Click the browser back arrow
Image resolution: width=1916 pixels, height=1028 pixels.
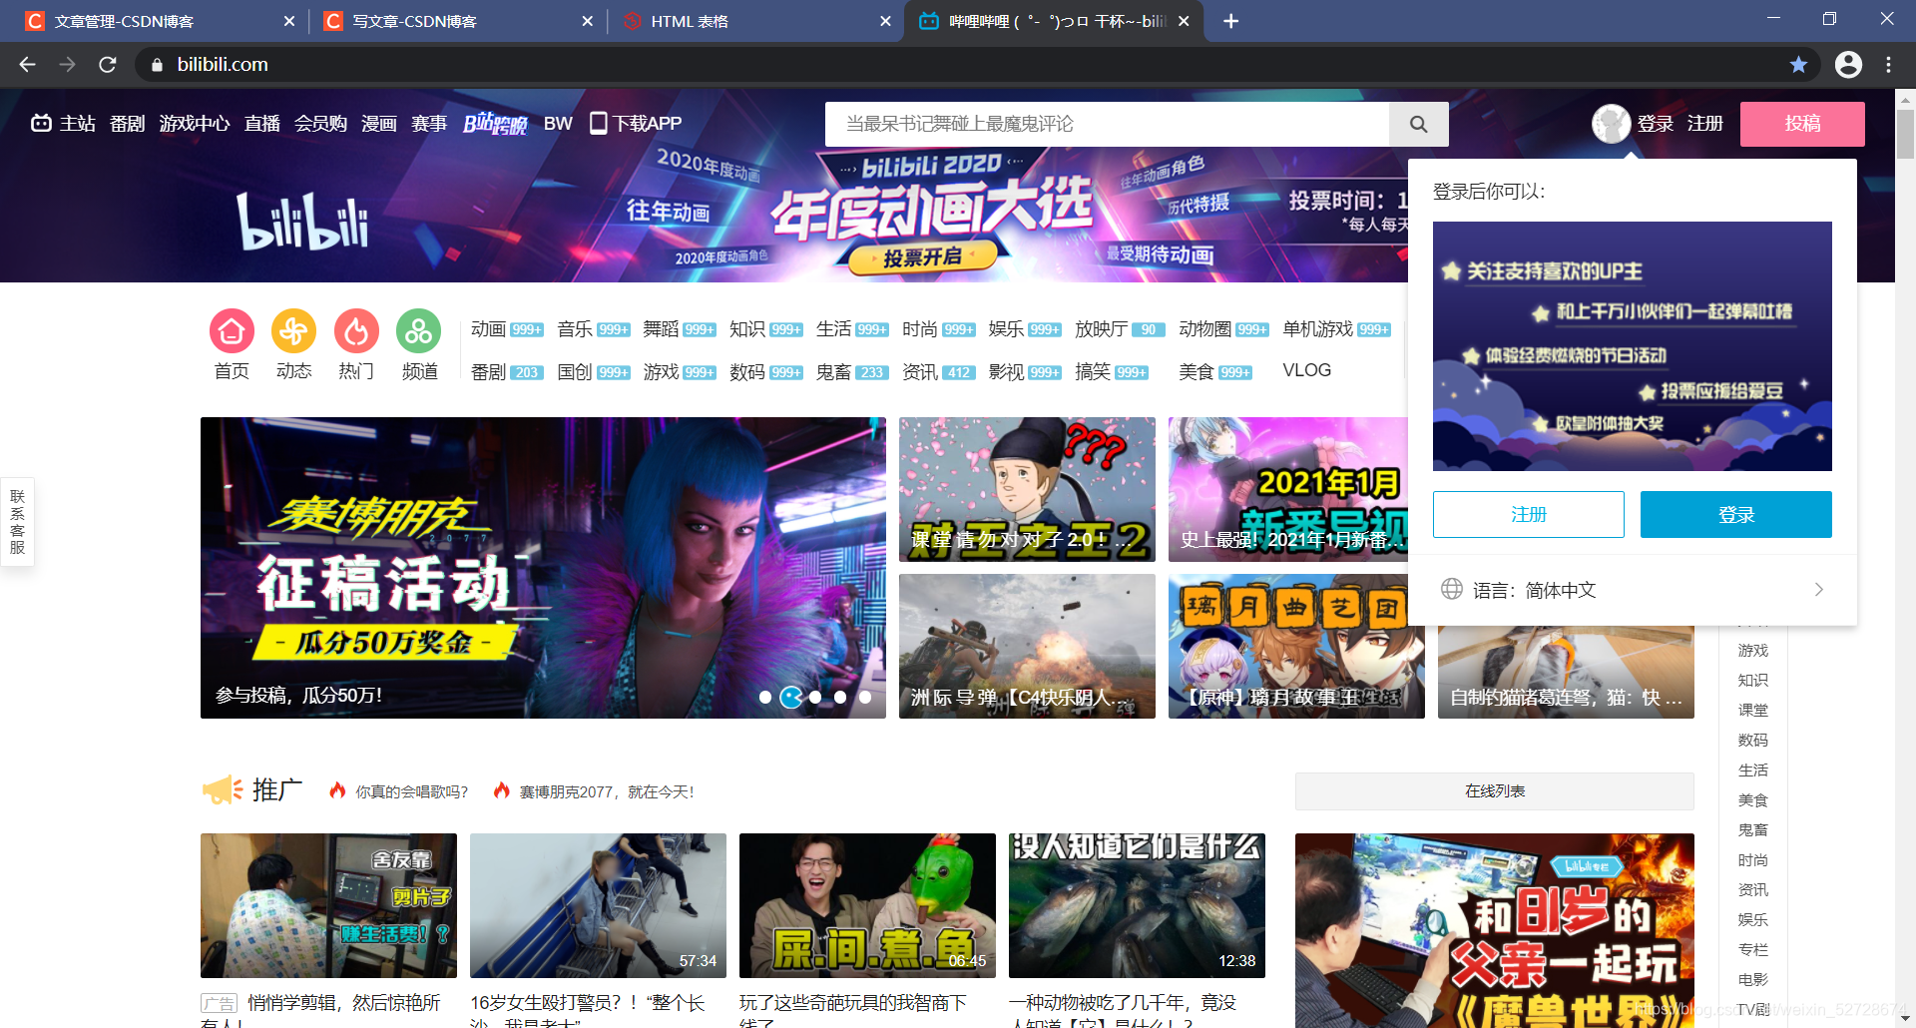pos(27,64)
